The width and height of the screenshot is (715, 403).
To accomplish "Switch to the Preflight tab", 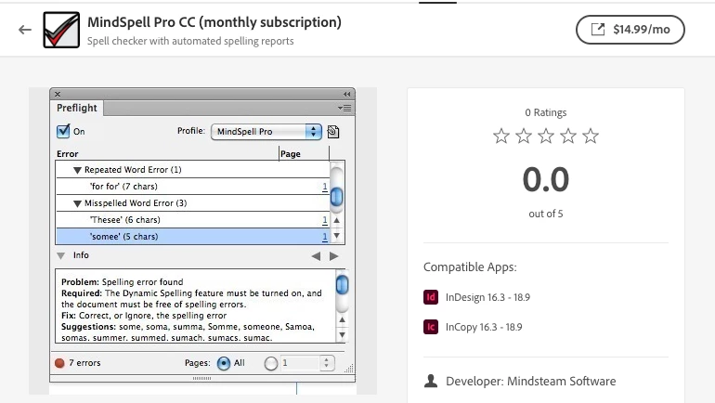I will [x=76, y=108].
